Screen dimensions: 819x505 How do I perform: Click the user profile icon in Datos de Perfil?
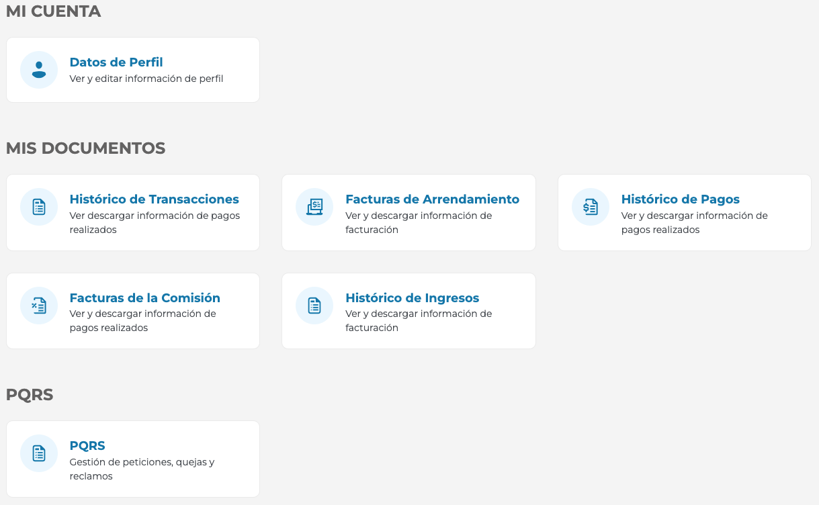coord(39,70)
